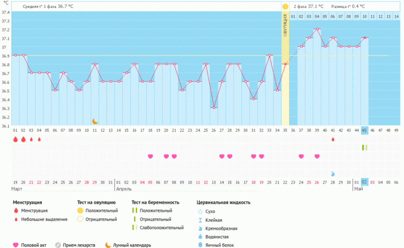Click the Прием лекарств legend icon

[59, 244]
